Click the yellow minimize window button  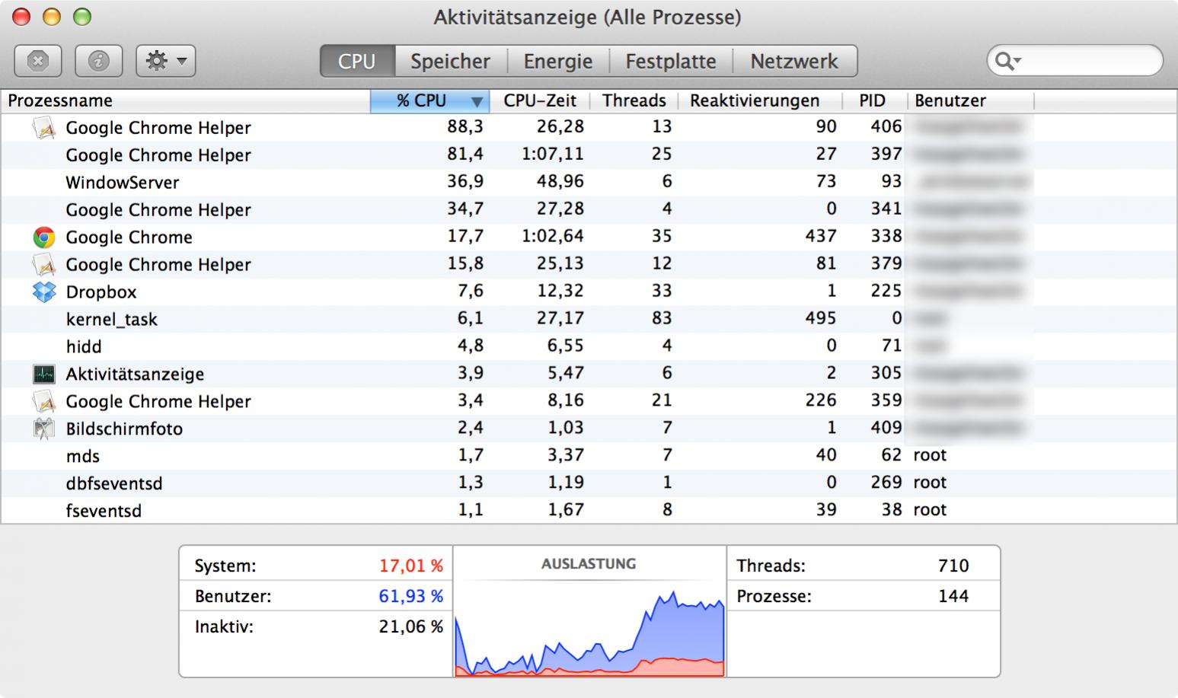point(51,17)
